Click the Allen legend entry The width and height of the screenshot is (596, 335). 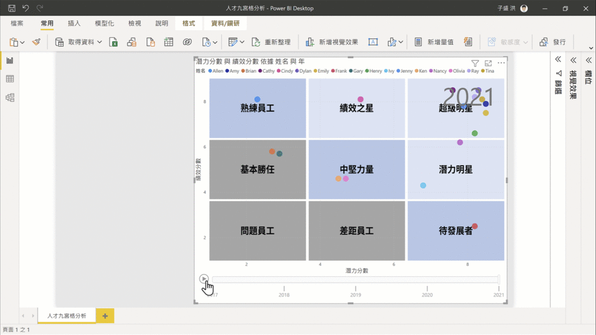point(216,71)
